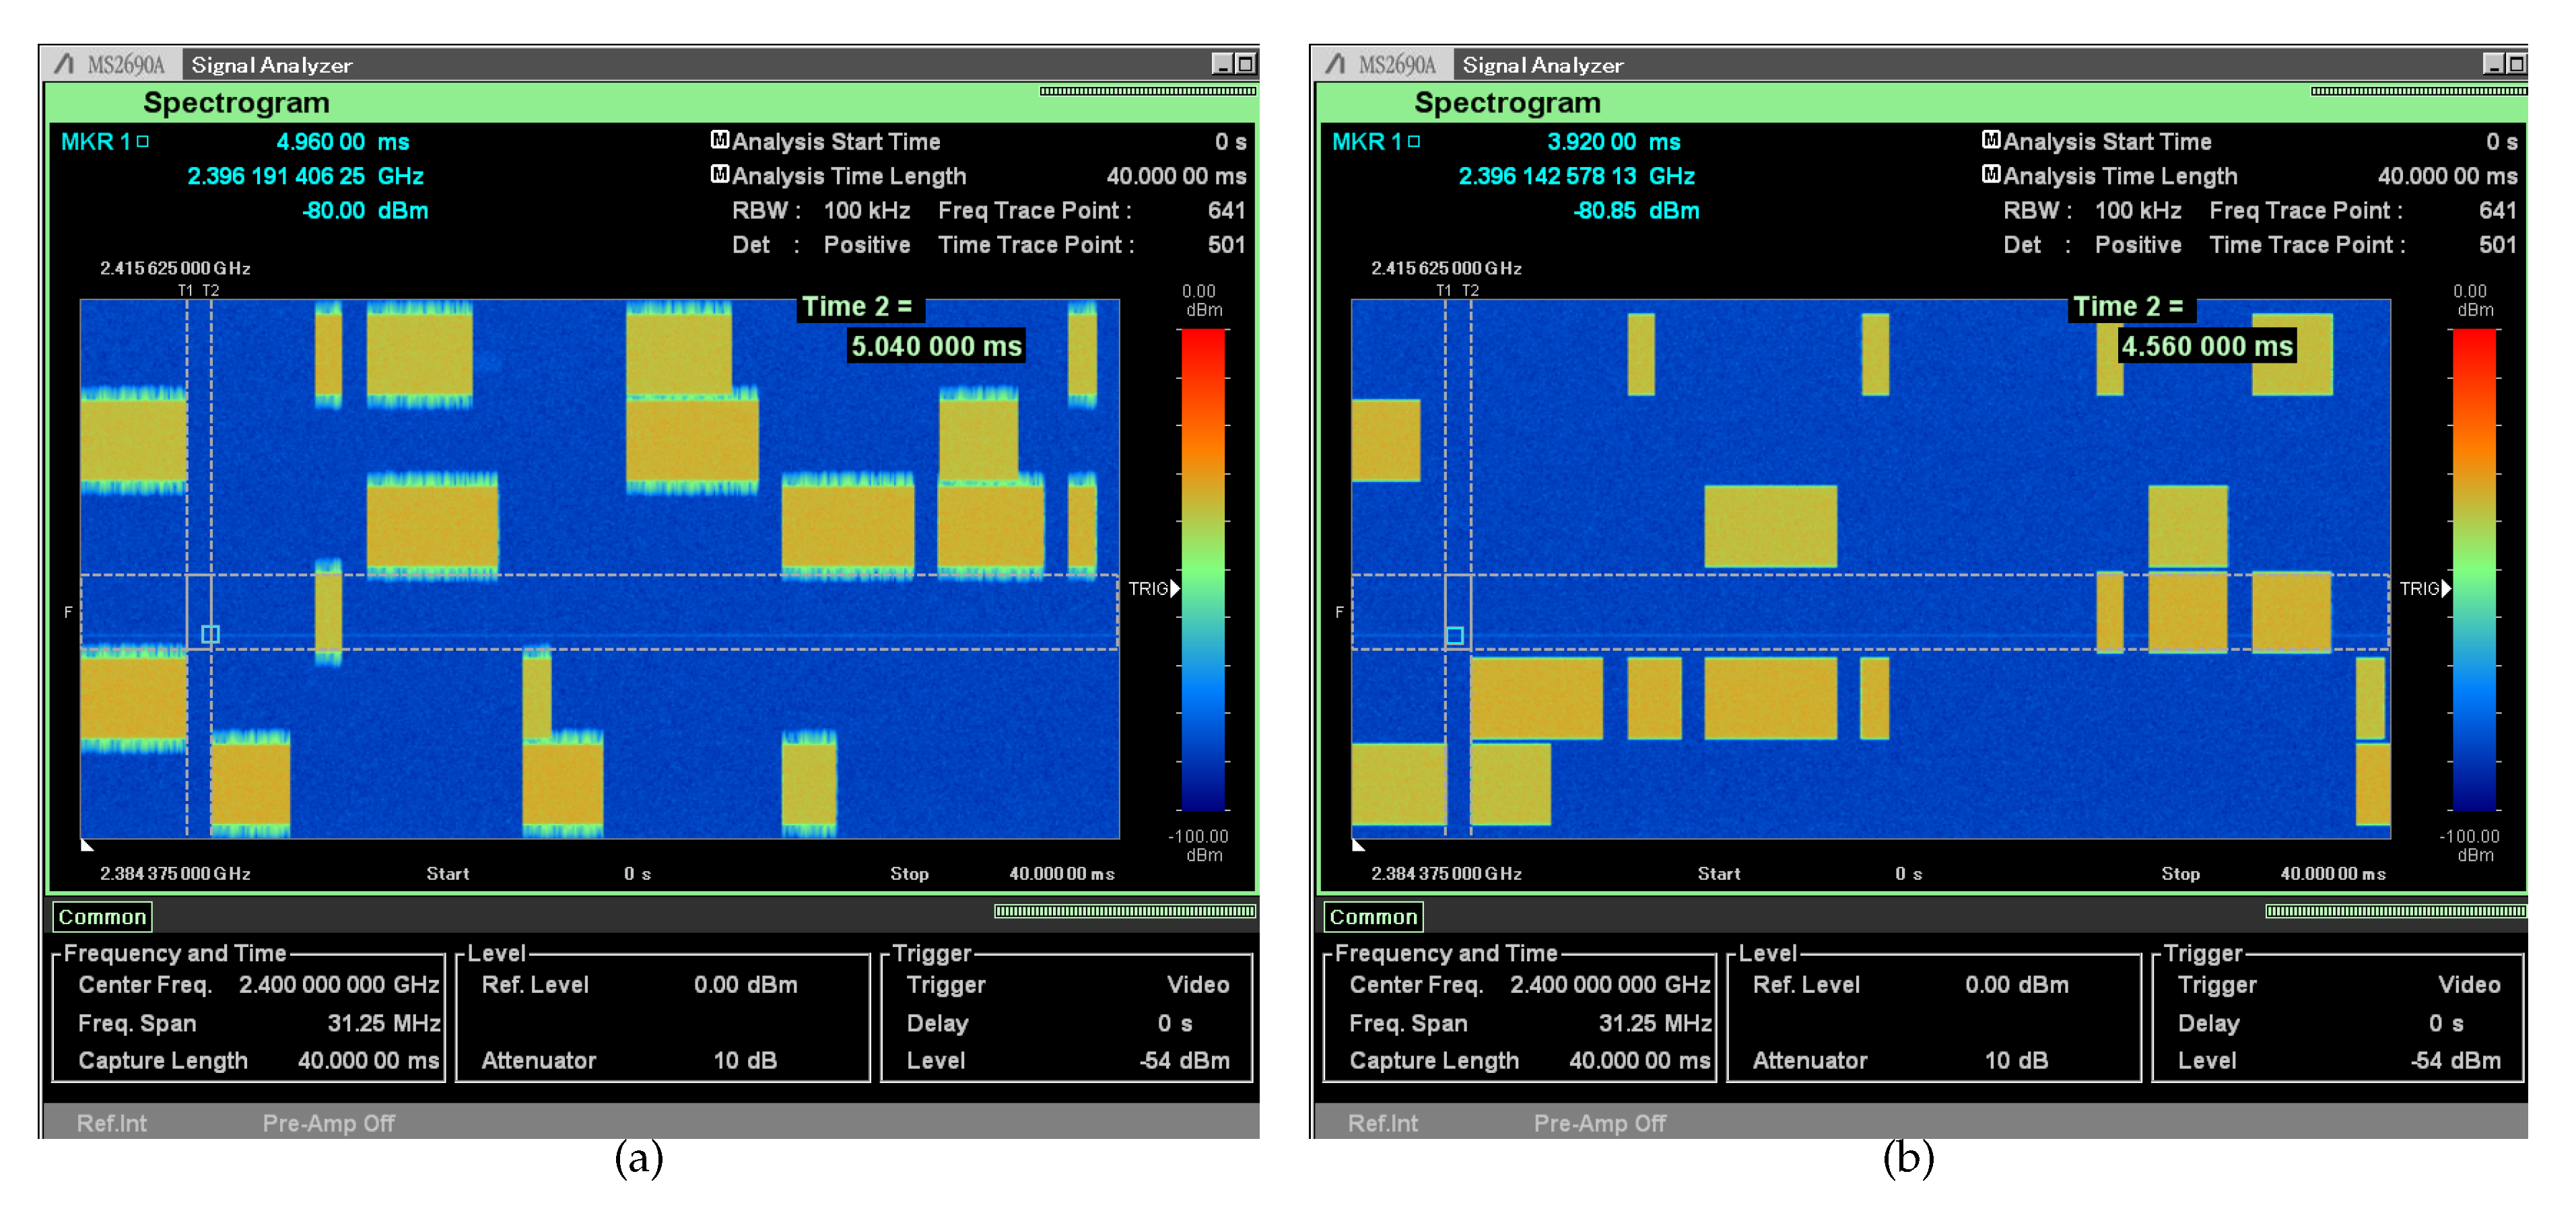Click the Anritsu logo in right analyzer title bar
Image resolution: width=2576 pixels, height=1217 pixels.
pyautogui.click(x=1336, y=64)
